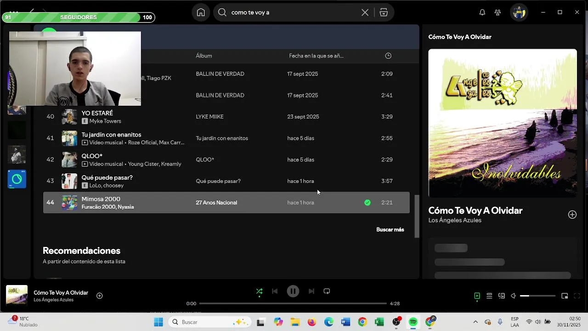Toggle saved checkmark on Mimosa 2000
The height and width of the screenshot is (331, 588).
click(x=367, y=202)
